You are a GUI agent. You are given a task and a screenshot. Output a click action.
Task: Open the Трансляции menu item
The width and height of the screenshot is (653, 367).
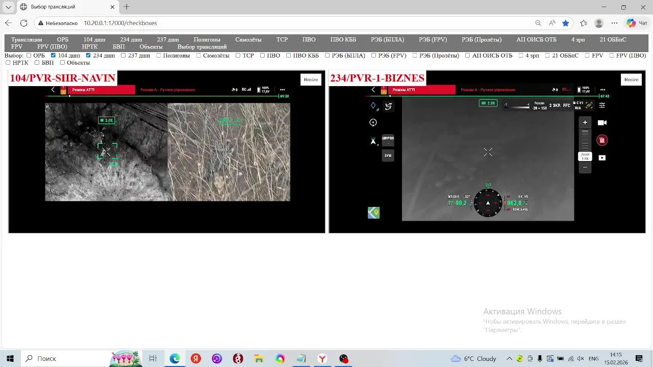(x=27, y=39)
